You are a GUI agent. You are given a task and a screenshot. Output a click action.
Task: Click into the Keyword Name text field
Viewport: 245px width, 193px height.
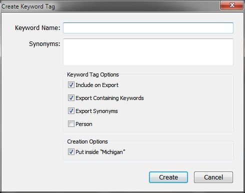click(x=148, y=28)
